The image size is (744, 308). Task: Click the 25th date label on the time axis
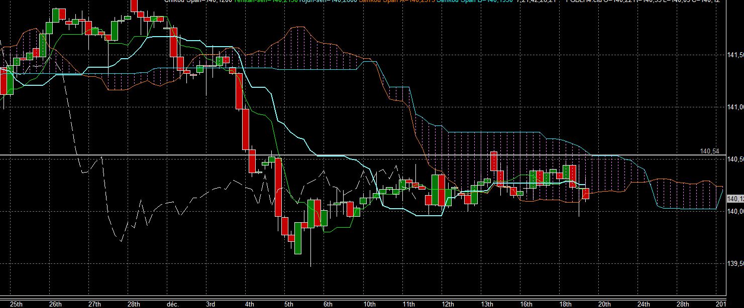point(16,304)
